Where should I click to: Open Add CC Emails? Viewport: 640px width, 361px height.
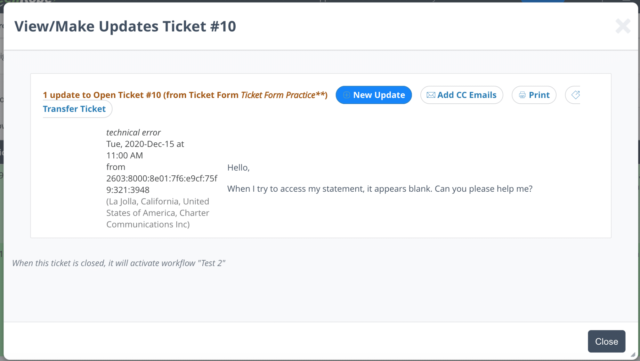pyautogui.click(x=466, y=95)
